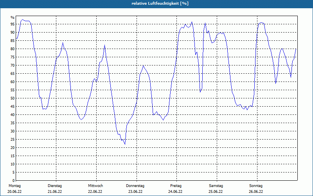This screenshot has height=196, width=313.
Task: Select the 'Dienstag' day label
Action: pyautogui.click(x=55, y=186)
